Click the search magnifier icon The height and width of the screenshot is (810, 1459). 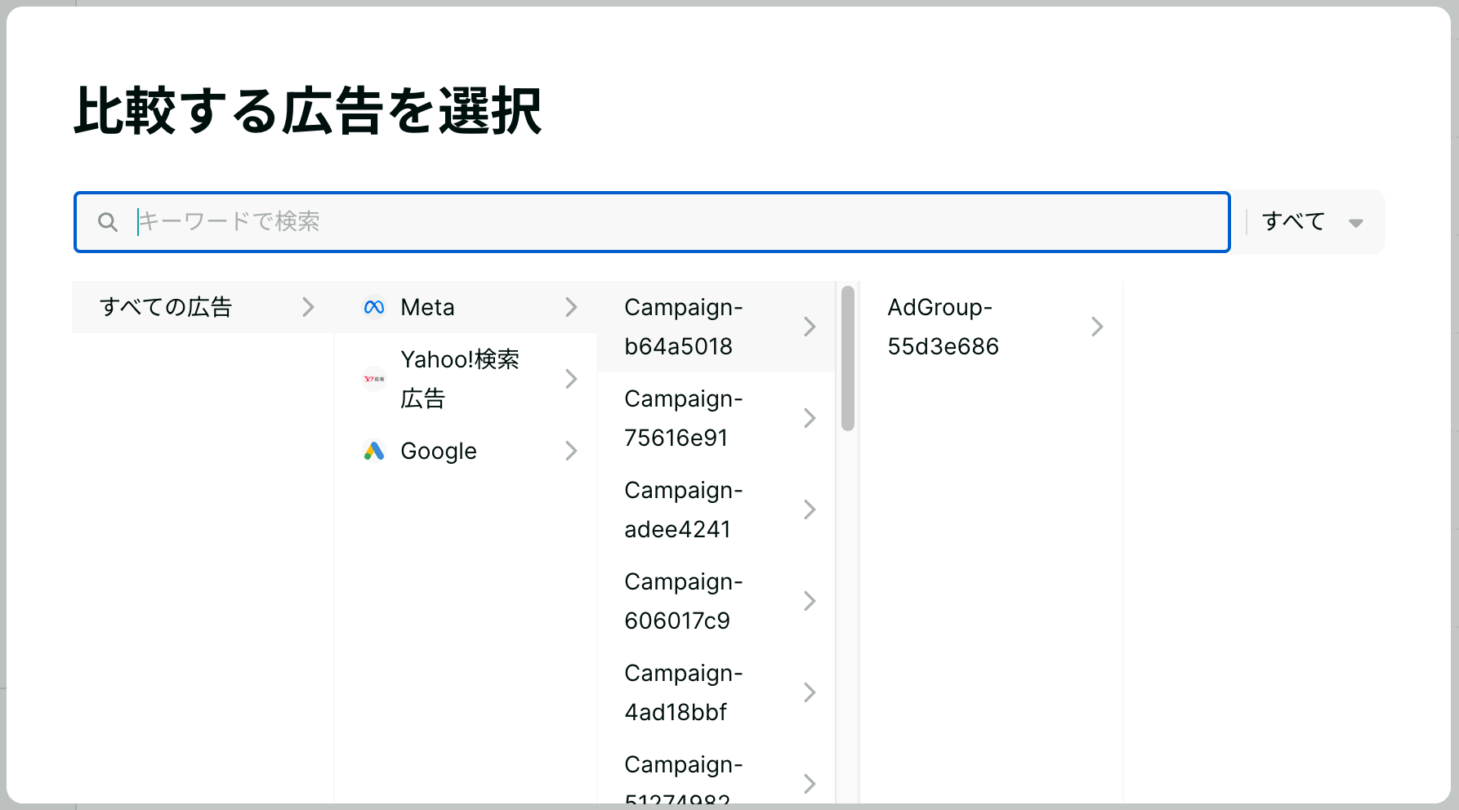click(107, 221)
